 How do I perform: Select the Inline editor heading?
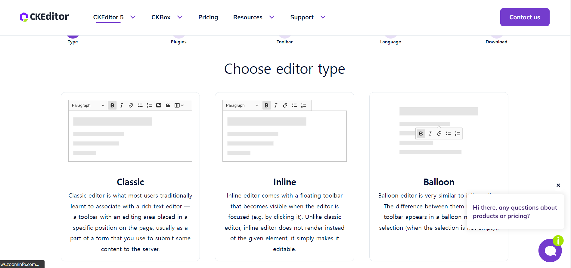click(285, 182)
